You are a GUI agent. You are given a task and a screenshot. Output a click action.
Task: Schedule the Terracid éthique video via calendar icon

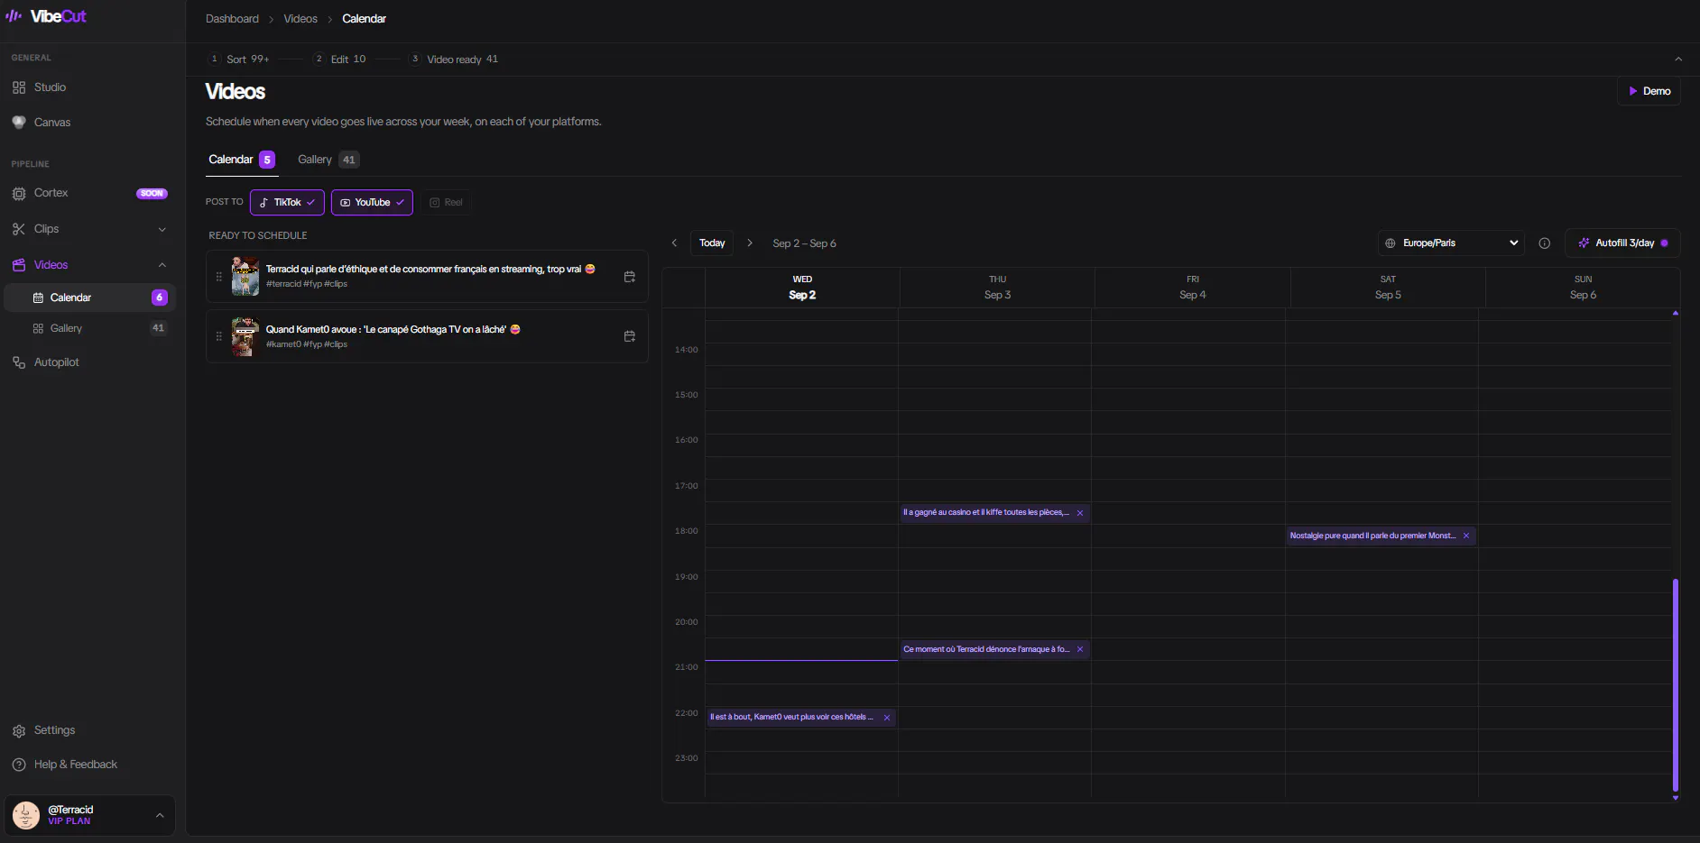coord(630,277)
